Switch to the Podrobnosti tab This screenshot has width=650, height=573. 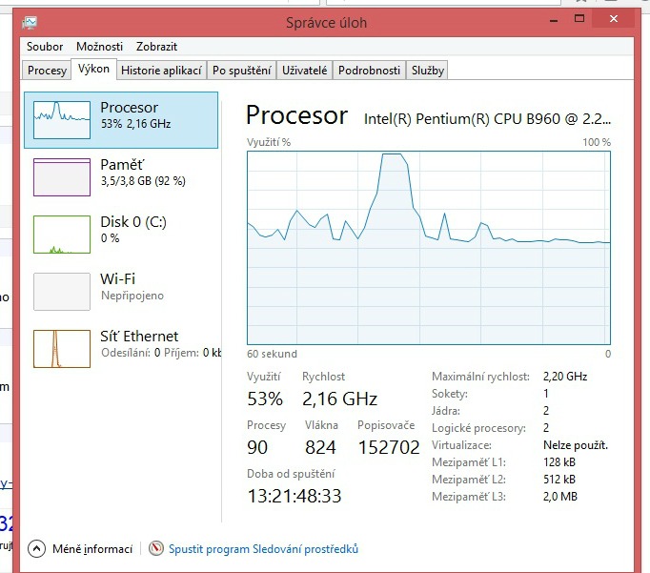(369, 71)
